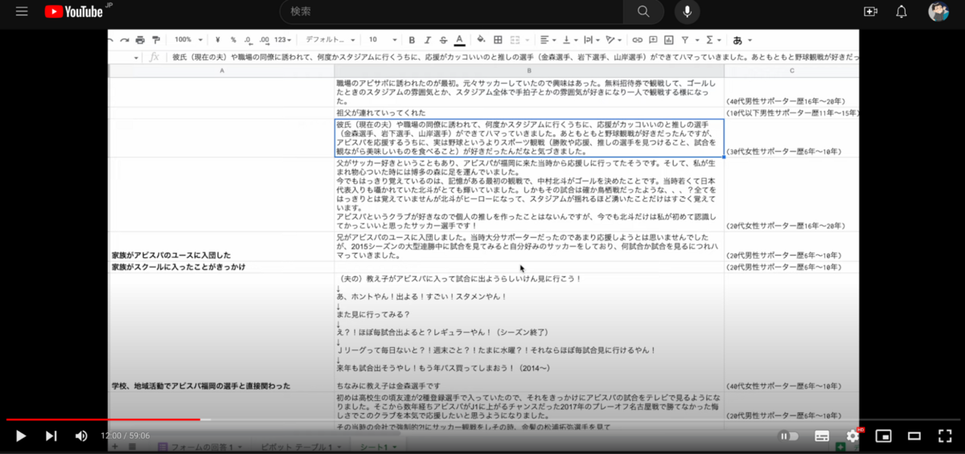Open the name box dropdown arrow
Image resolution: width=965 pixels, height=454 pixels.
(136, 57)
